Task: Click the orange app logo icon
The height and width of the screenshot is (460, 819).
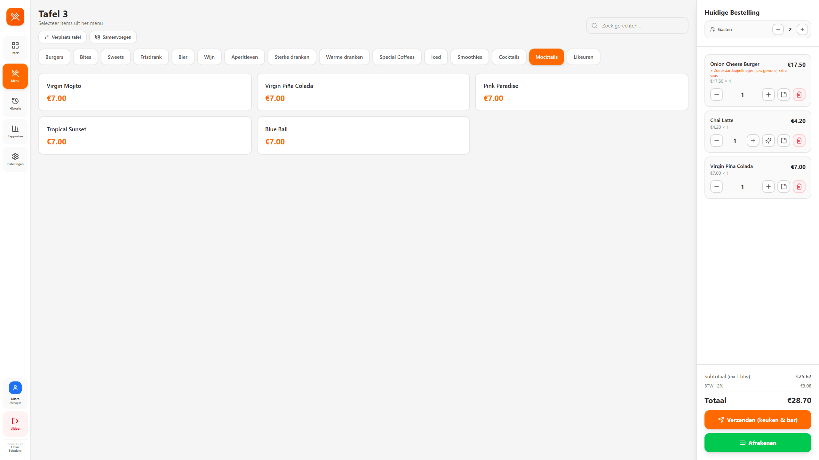Action: coord(15,17)
